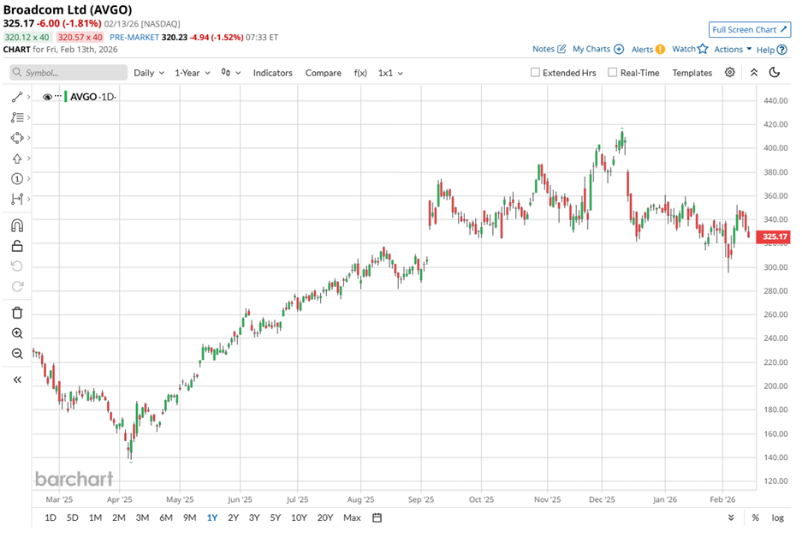Expand trend line tool submenu arrow

[28, 97]
